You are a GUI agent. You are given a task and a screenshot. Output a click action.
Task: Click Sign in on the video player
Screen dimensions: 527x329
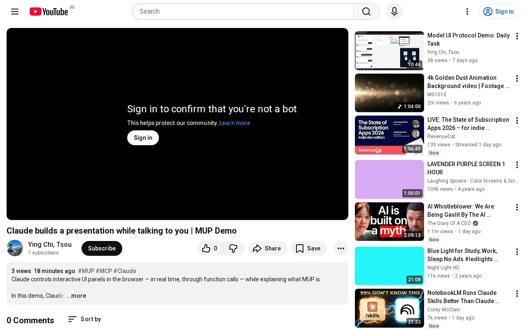[143, 138]
